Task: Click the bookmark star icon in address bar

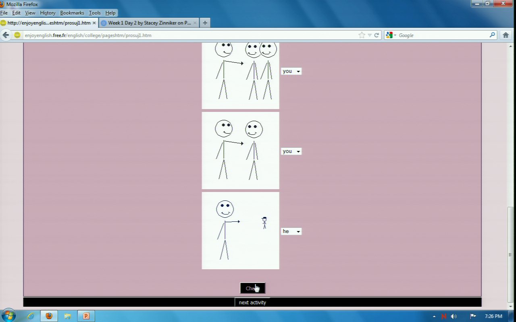Action: point(362,35)
